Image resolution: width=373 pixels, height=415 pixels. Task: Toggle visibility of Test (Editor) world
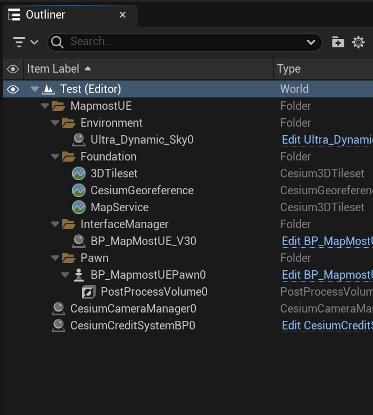(x=13, y=90)
